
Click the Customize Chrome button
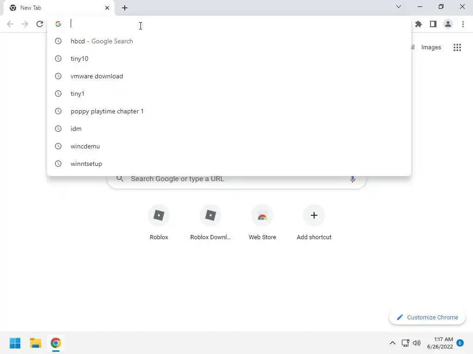(x=427, y=317)
